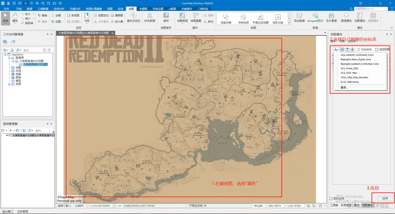Switch to 对象操作 ribbon tab

point(187,9)
